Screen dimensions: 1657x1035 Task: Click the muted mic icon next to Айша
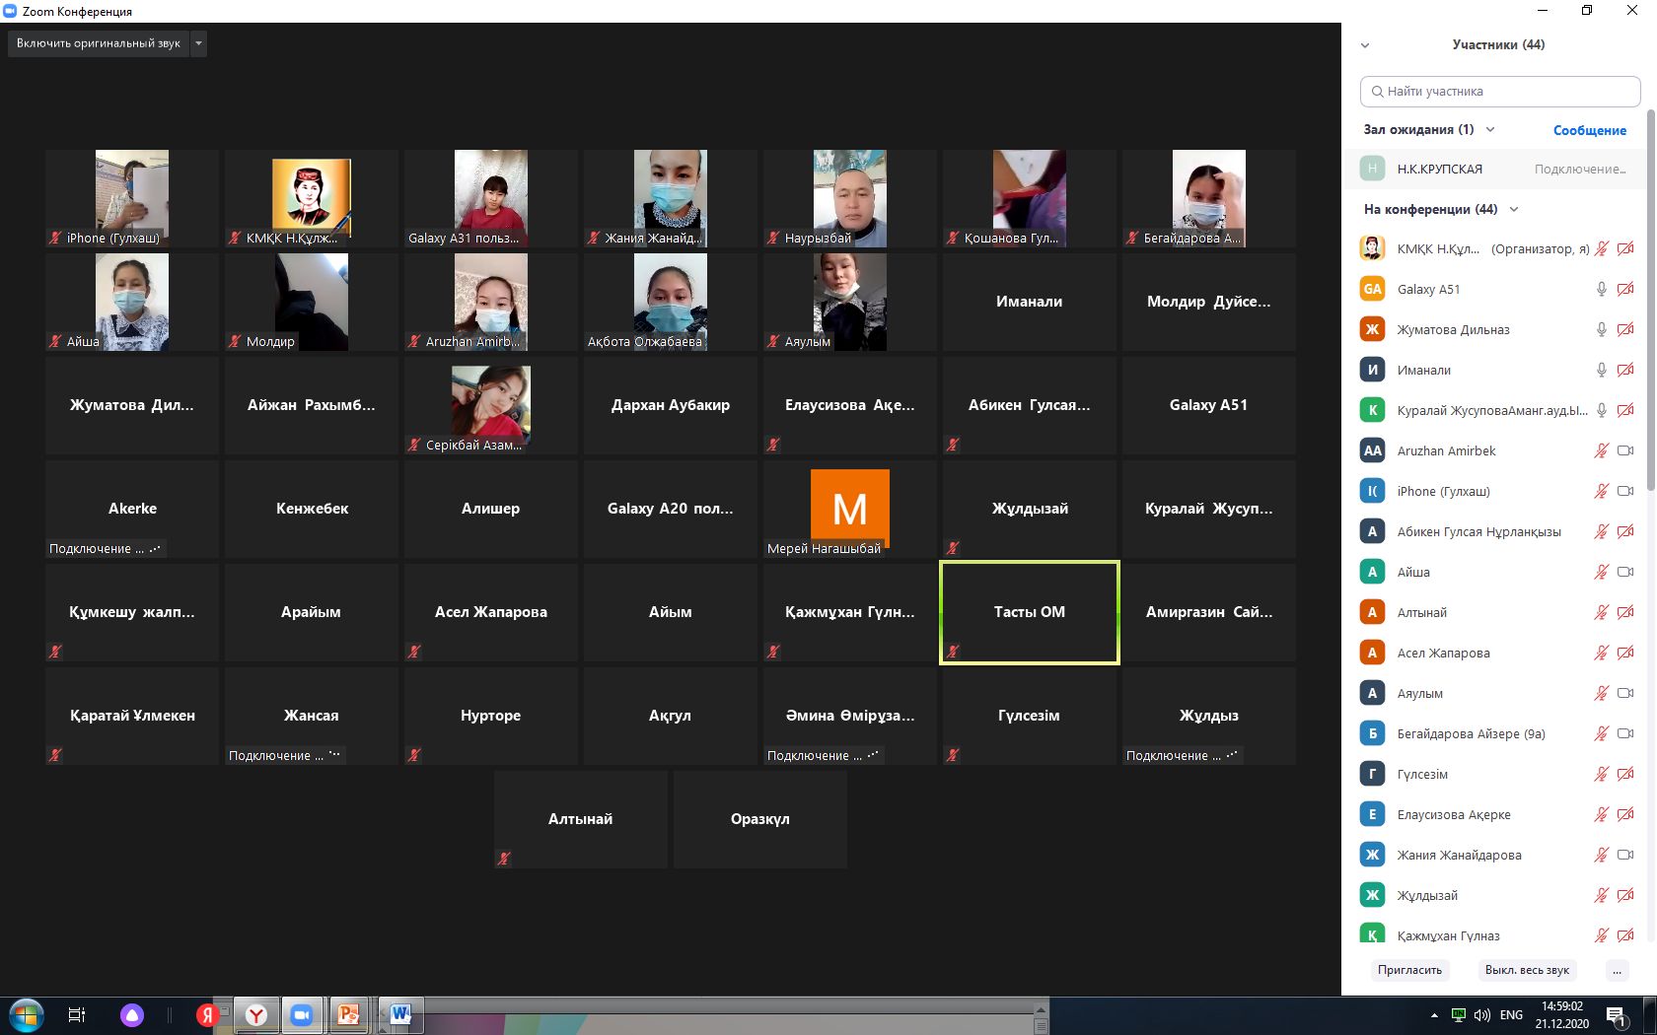click(1601, 572)
